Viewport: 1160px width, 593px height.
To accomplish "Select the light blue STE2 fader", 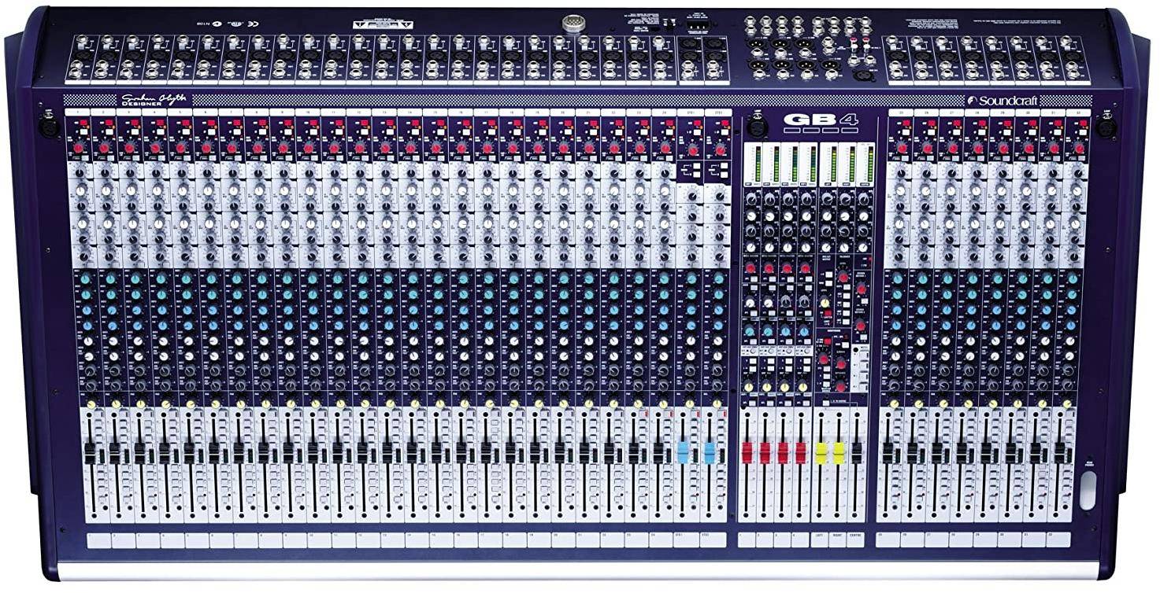I will 710,453.
